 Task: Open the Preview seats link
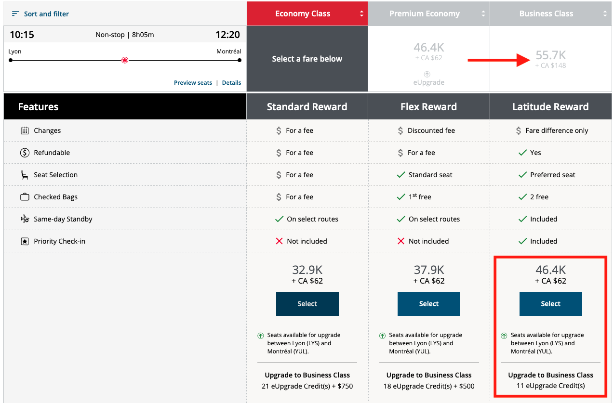(193, 82)
